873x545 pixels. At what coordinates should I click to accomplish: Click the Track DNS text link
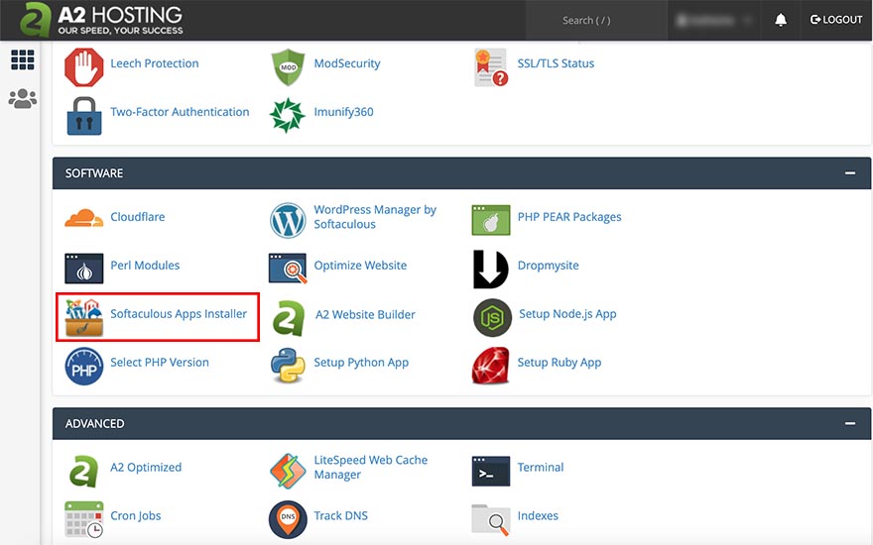point(340,515)
